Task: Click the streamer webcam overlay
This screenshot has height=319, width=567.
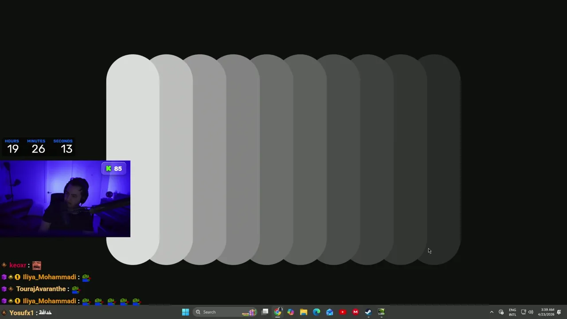Action: coord(65,199)
